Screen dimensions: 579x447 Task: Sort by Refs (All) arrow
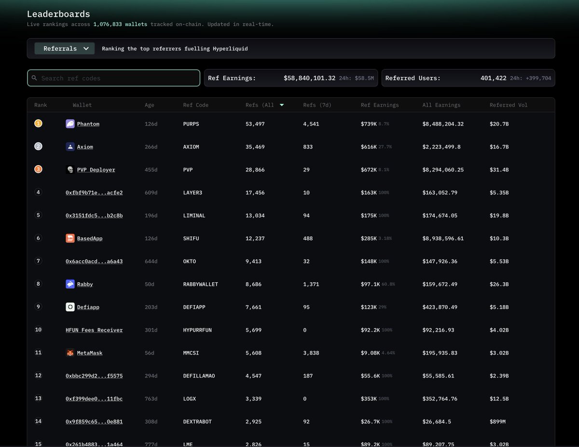[282, 105]
